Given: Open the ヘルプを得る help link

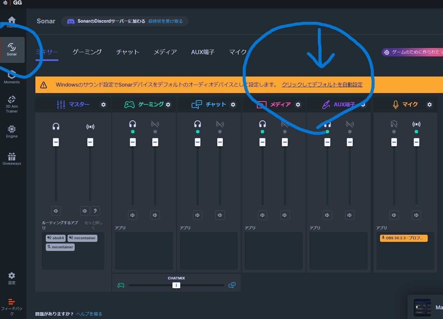Looking at the screenshot, I should click(x=89, y=314).
